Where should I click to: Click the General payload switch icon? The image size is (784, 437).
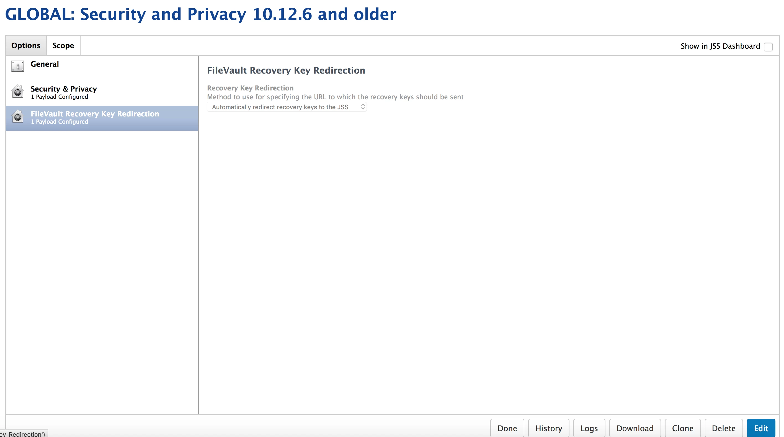pos(18,66)
